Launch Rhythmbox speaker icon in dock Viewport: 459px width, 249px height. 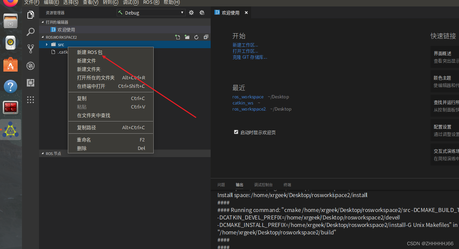coord(11,43)
